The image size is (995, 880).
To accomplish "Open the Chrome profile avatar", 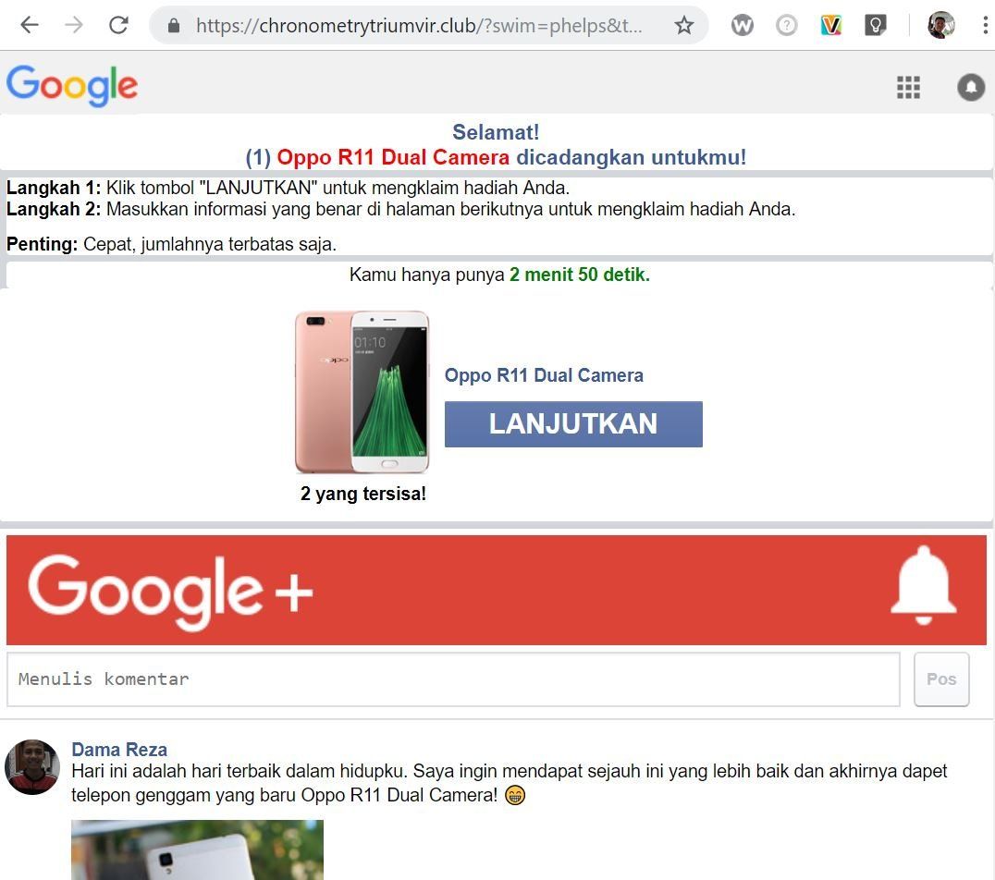I will coord(941,25).
